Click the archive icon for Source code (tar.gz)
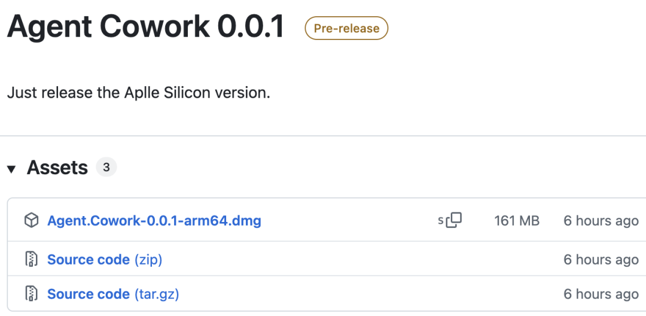 pos(31,294)
